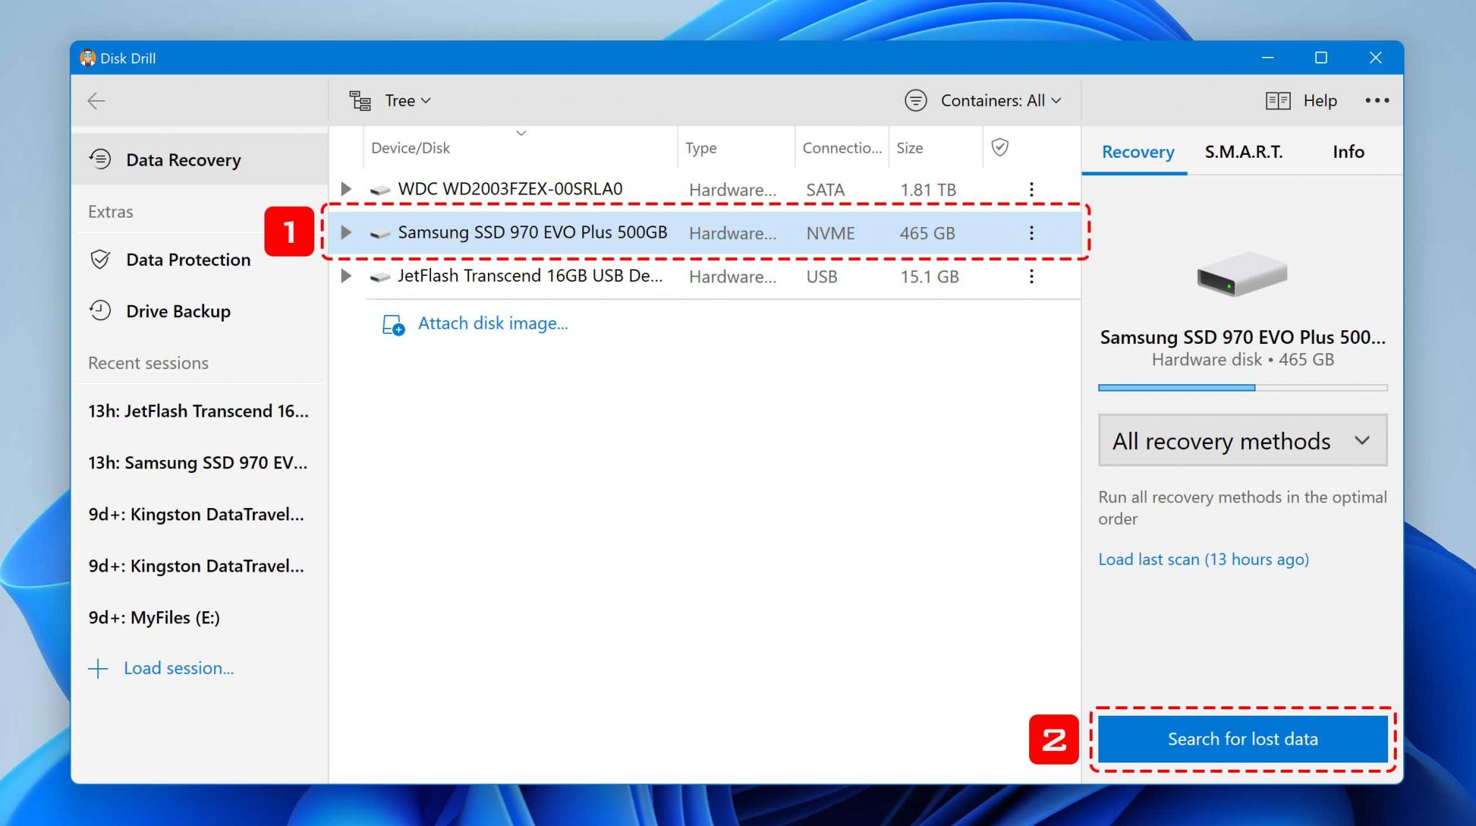Select JetFlash Transcend 16GB USB device
The height and width of the screenshot is (826, 1476).
click(530, 276)
